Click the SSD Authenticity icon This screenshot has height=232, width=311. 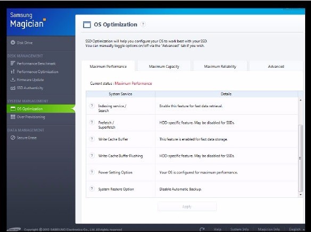point(13,88)
